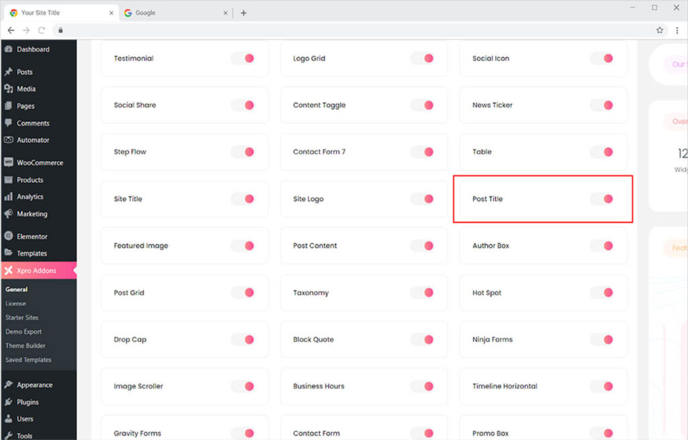Switch off the Hot Spot widget toggle
The width and height of the screenshot is (688, 440).
[x=601, y=293]
